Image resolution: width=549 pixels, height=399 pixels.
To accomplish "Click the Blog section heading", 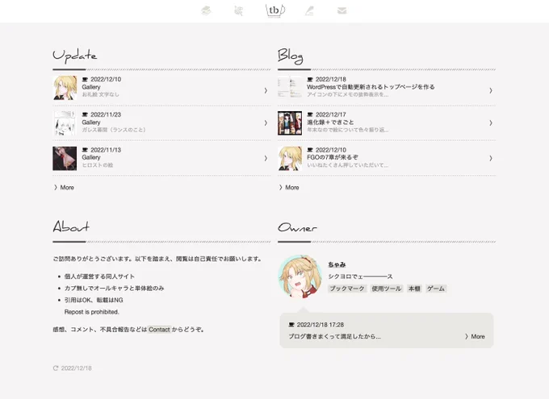I will [291, 56].
